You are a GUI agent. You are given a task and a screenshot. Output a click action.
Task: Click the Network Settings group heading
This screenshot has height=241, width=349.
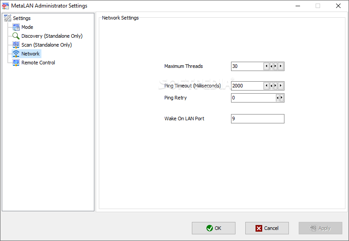pyautogui.click(x=120, y=18)
